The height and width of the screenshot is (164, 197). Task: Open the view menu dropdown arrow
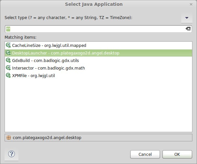[x=187, y=18]
